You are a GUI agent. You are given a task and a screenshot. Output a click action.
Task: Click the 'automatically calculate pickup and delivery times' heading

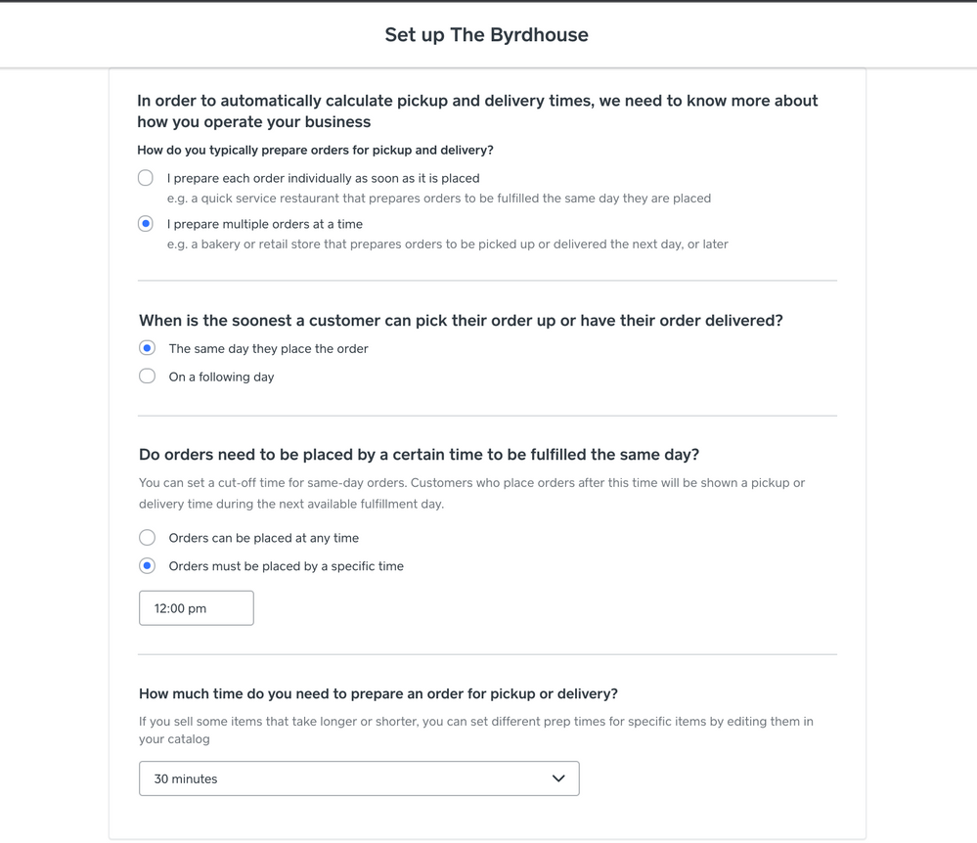point(477,111)
